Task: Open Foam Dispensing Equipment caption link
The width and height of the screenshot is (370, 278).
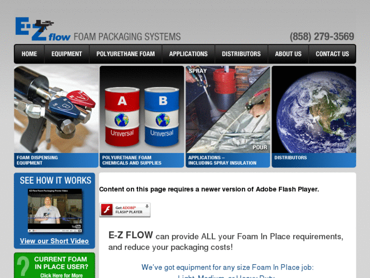Action: [56, 160]
